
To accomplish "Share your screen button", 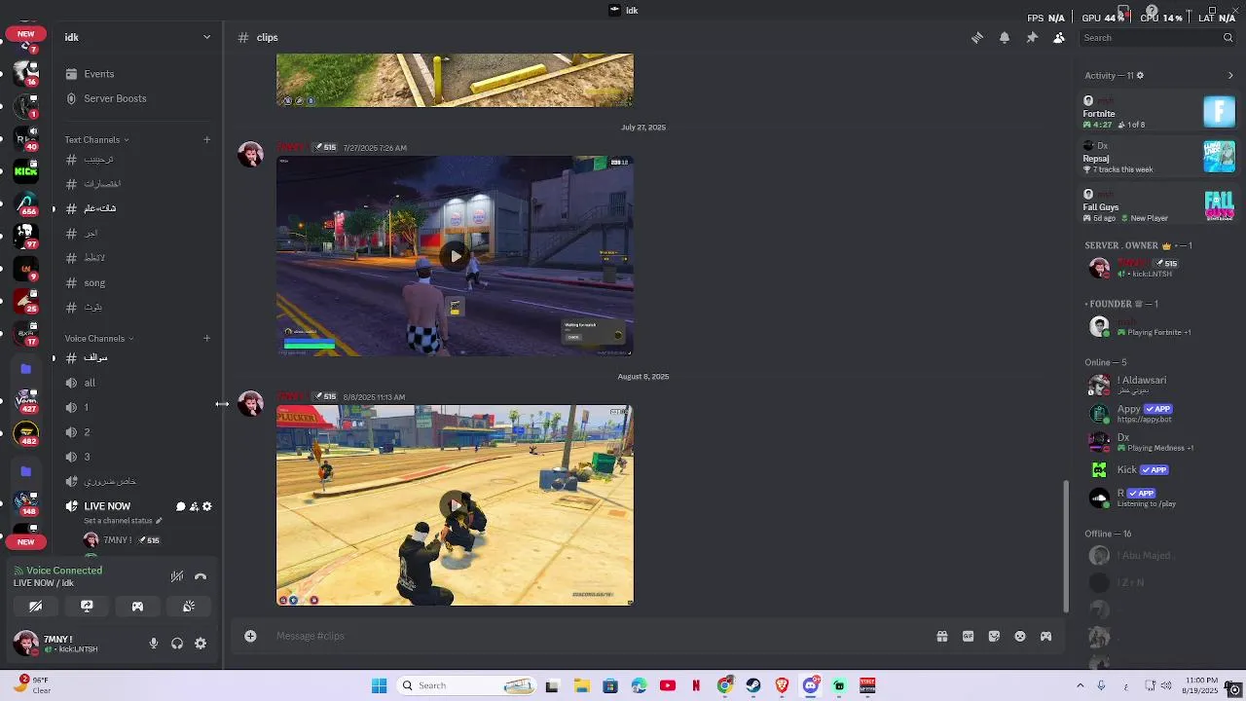I will point(87,607).
